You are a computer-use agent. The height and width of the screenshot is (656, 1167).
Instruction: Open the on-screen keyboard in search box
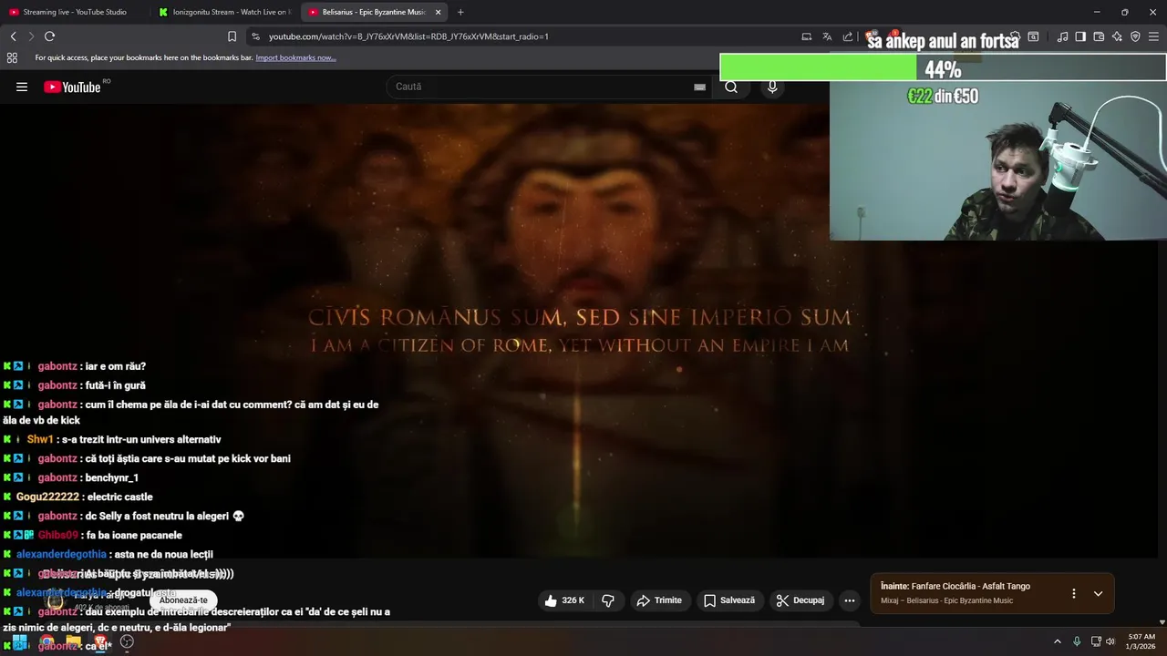(x=699, y=87)
